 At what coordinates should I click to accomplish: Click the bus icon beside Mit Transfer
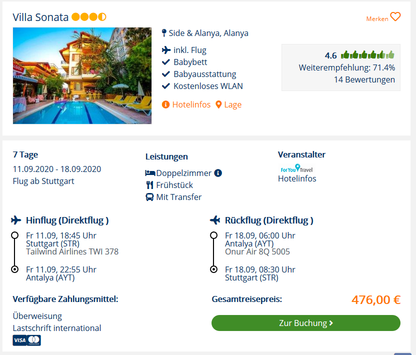point(149,197)
